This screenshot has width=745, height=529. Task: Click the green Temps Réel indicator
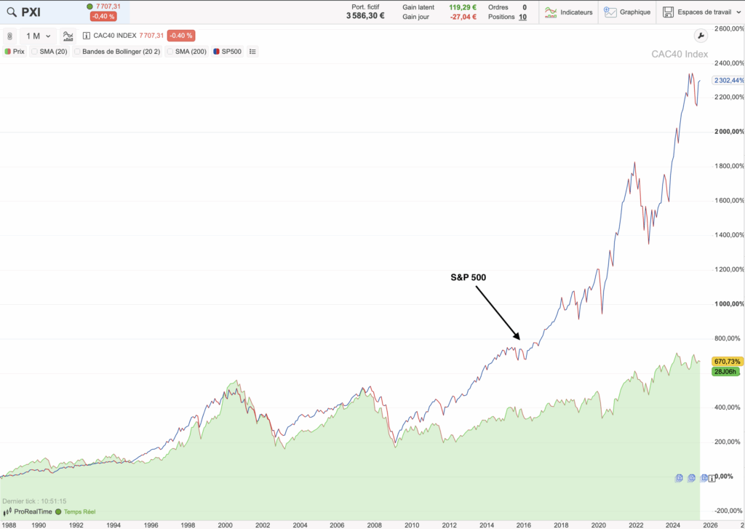(76, 512)
